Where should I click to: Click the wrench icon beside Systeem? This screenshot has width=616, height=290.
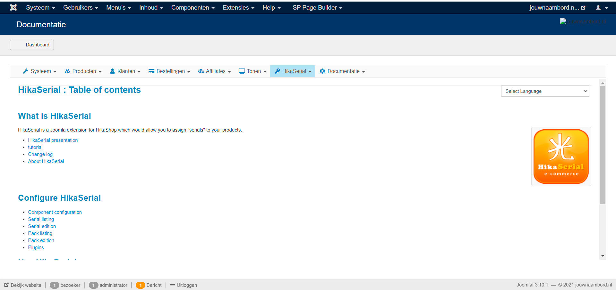26,71
